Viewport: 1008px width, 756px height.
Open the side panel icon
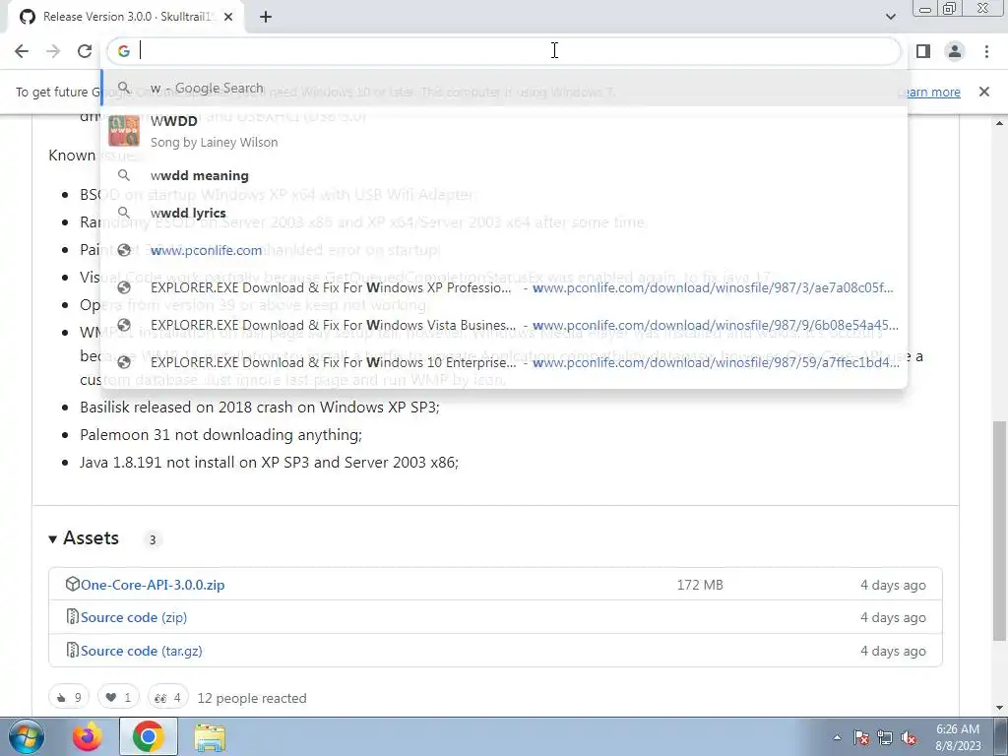tap(923, 51)
